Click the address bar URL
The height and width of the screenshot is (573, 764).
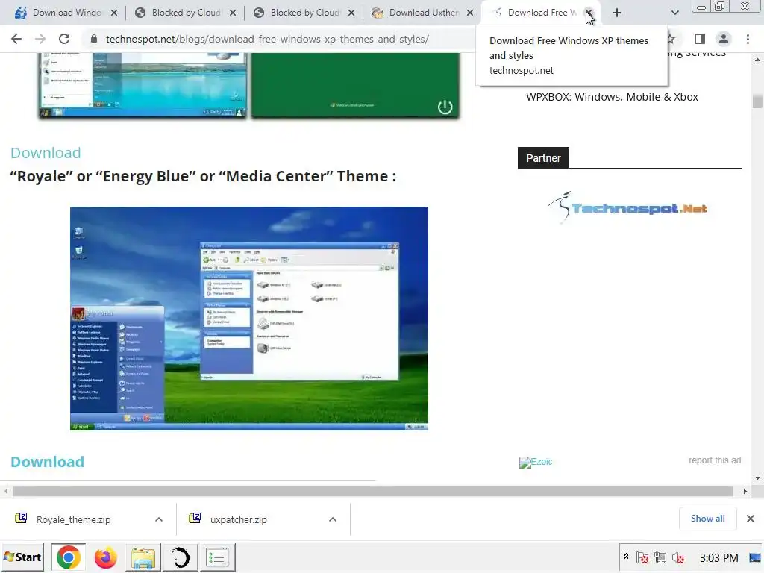click(x=268, y=39)
